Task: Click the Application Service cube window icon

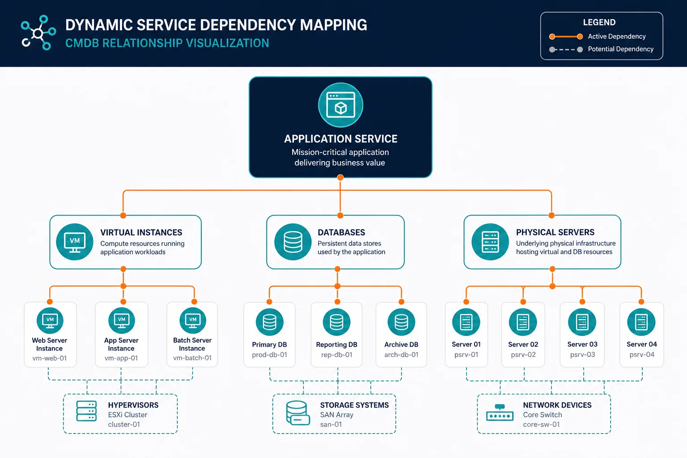Action: click(x=341, y=105)
